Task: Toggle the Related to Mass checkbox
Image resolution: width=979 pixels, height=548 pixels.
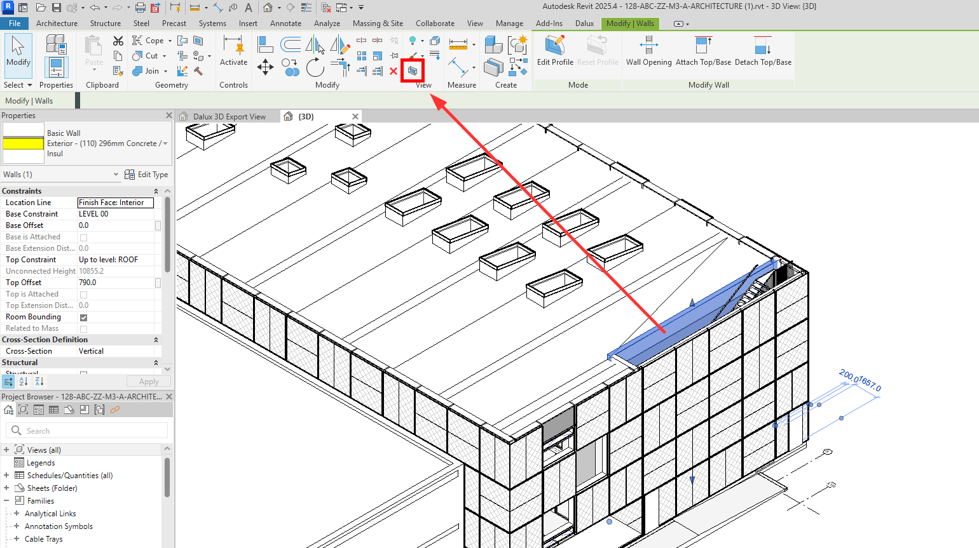Action: (83, 329)
